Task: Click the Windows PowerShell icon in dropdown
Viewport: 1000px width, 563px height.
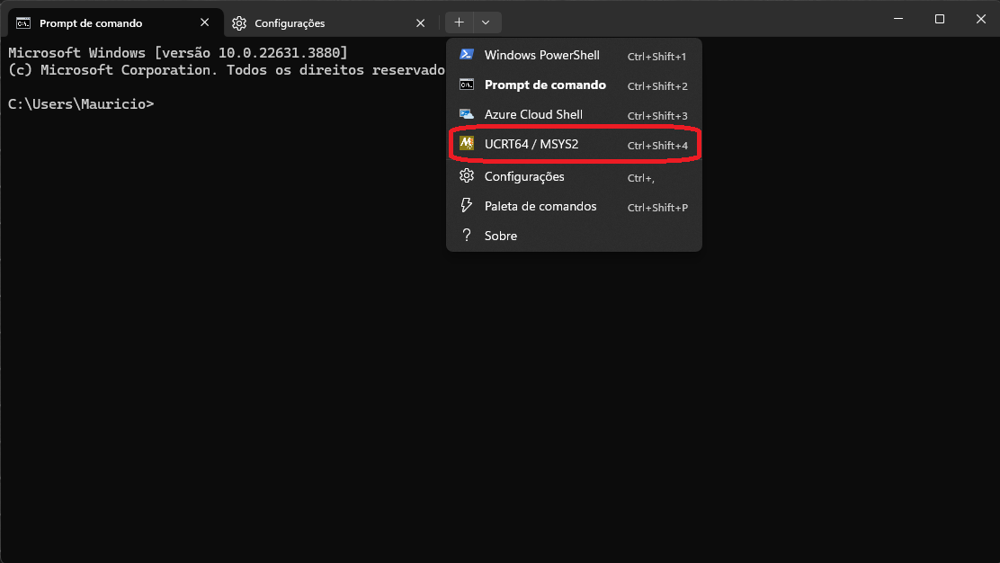Action: [467, 55]
